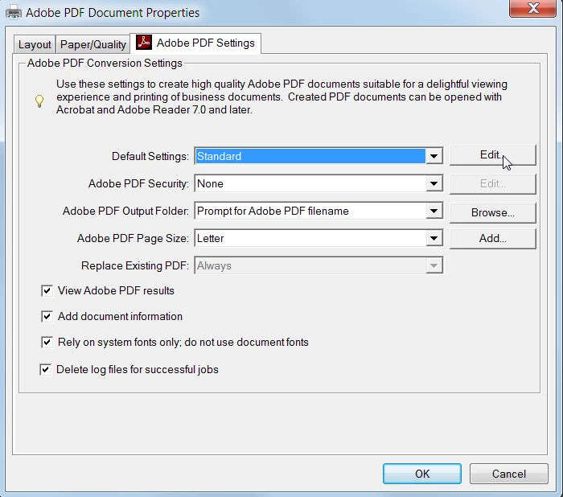Open the Adobe PDF Security dropdown arrow
The image size is (563, 497).
pos(434,183)
